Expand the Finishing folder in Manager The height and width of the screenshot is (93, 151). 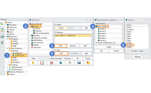pyautogui.click(x=7, y=65)
